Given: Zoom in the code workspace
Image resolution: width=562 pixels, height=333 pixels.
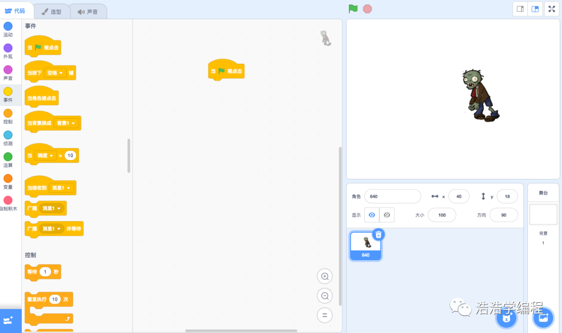Looking at the screenshot, I should tap(325, 276).
